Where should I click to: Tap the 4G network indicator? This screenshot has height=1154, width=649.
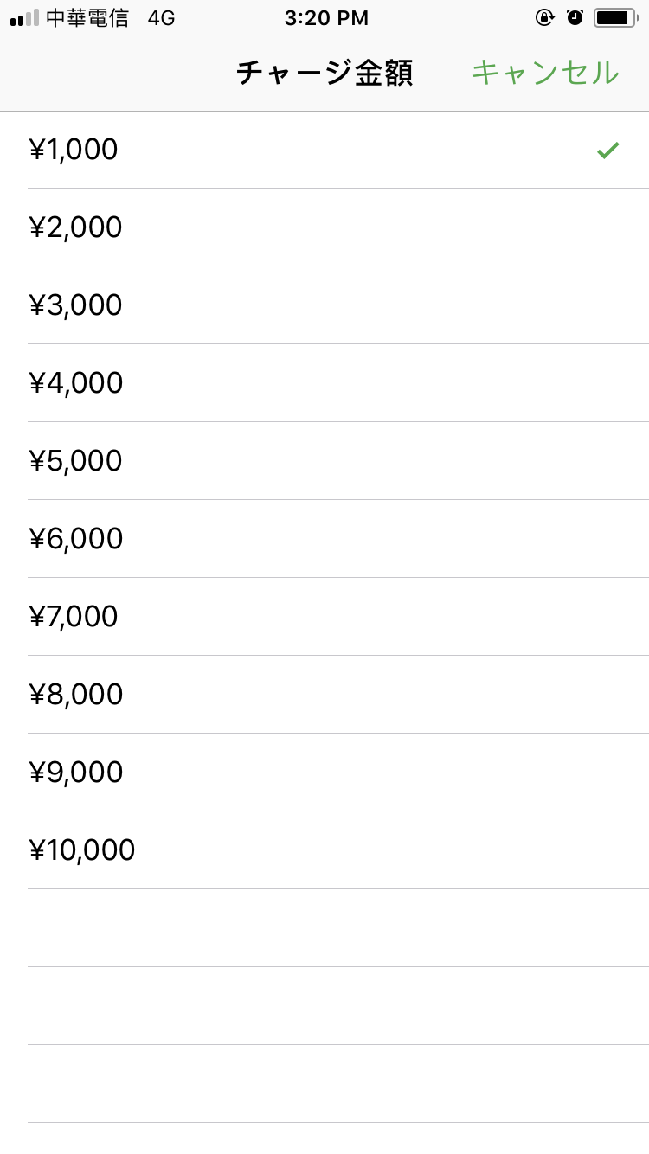pos(161,18)
